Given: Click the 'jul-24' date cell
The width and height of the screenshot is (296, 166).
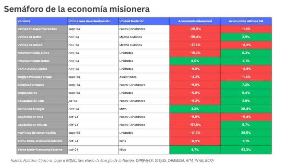Looking at the screenshot, I should pyautogui.click(x=73, y=101).
